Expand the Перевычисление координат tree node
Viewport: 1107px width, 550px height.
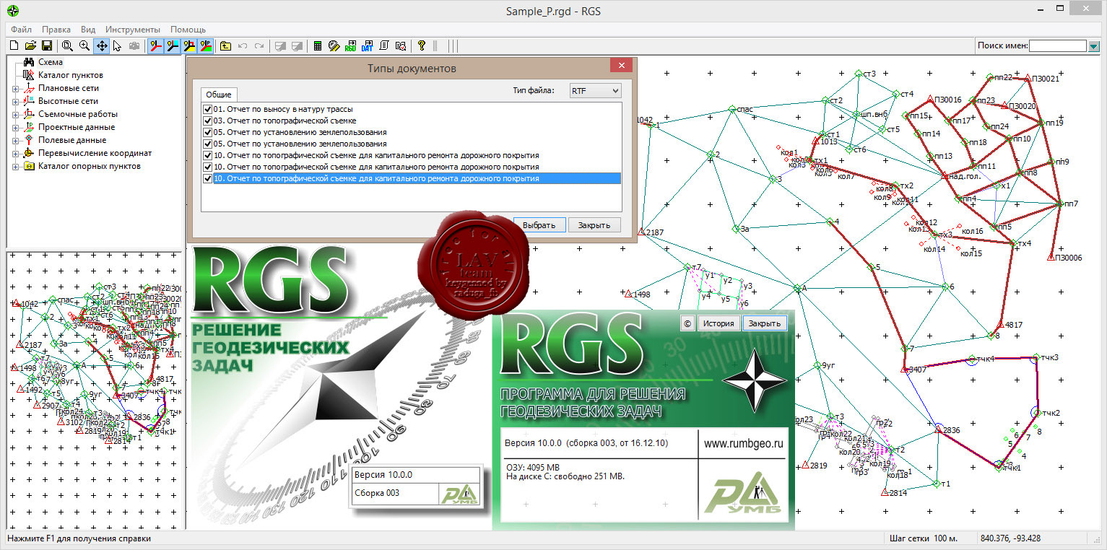click(15, 153)
